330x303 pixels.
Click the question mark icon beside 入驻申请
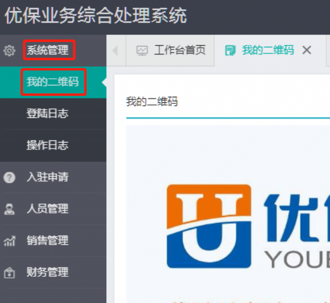pos(9,177)
